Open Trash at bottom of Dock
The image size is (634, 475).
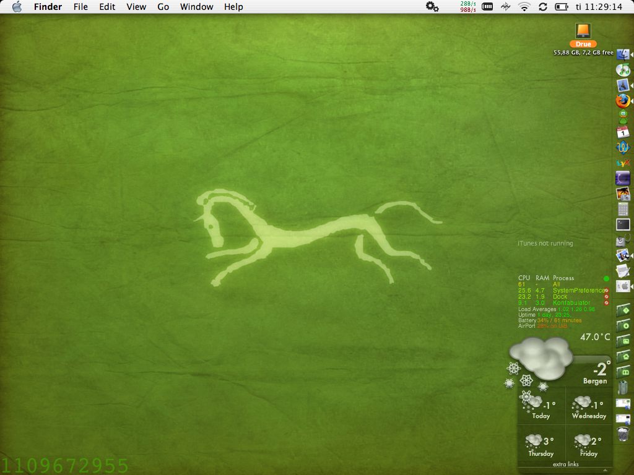(623, 434)
